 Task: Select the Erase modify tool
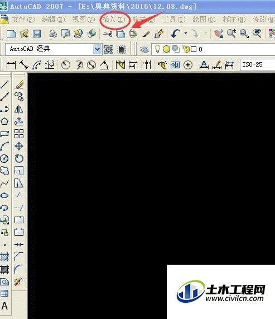tap(19, 85)
